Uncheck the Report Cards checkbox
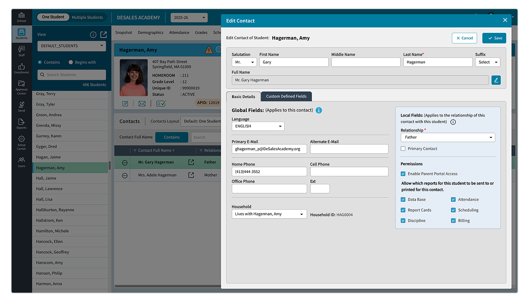Screen dimensions: 529x302 403,210
